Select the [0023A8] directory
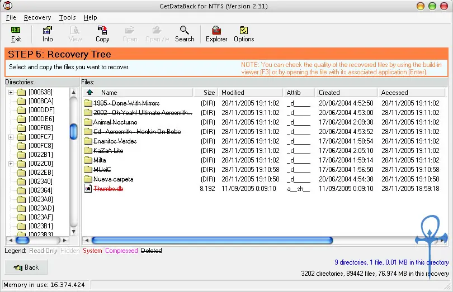The height and width of the screenshot is (292, 453). pyautogui.click(x=41, y=199)
